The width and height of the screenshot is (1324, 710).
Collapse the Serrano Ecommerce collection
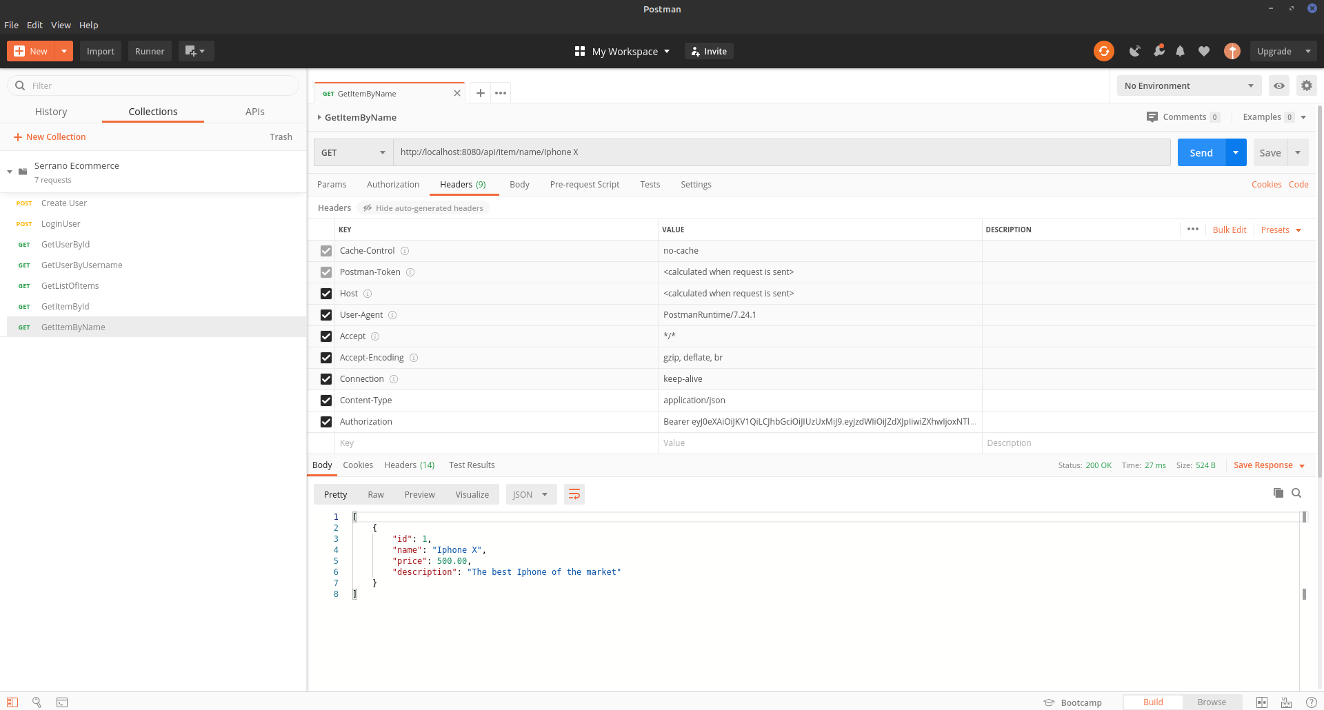click(10, 172)
